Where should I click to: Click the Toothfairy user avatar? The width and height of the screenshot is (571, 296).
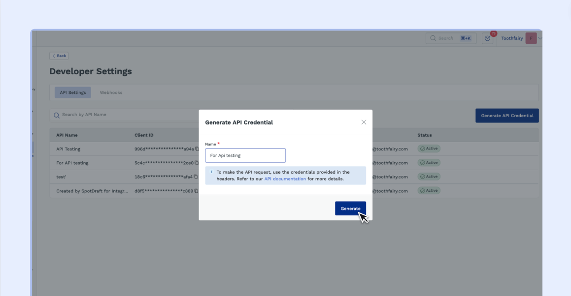[531, 38]
